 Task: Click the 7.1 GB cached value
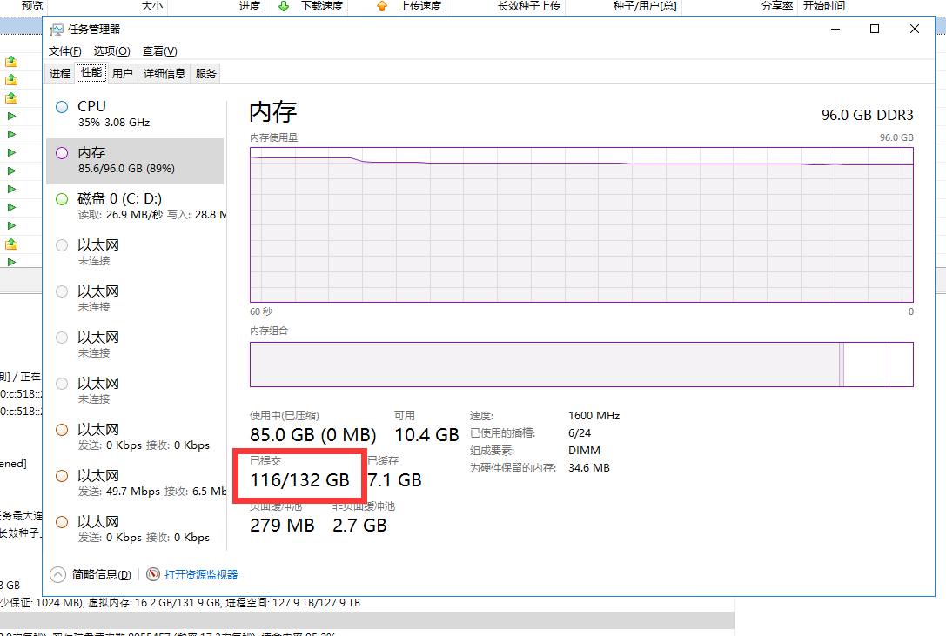(x=395, y=480)
